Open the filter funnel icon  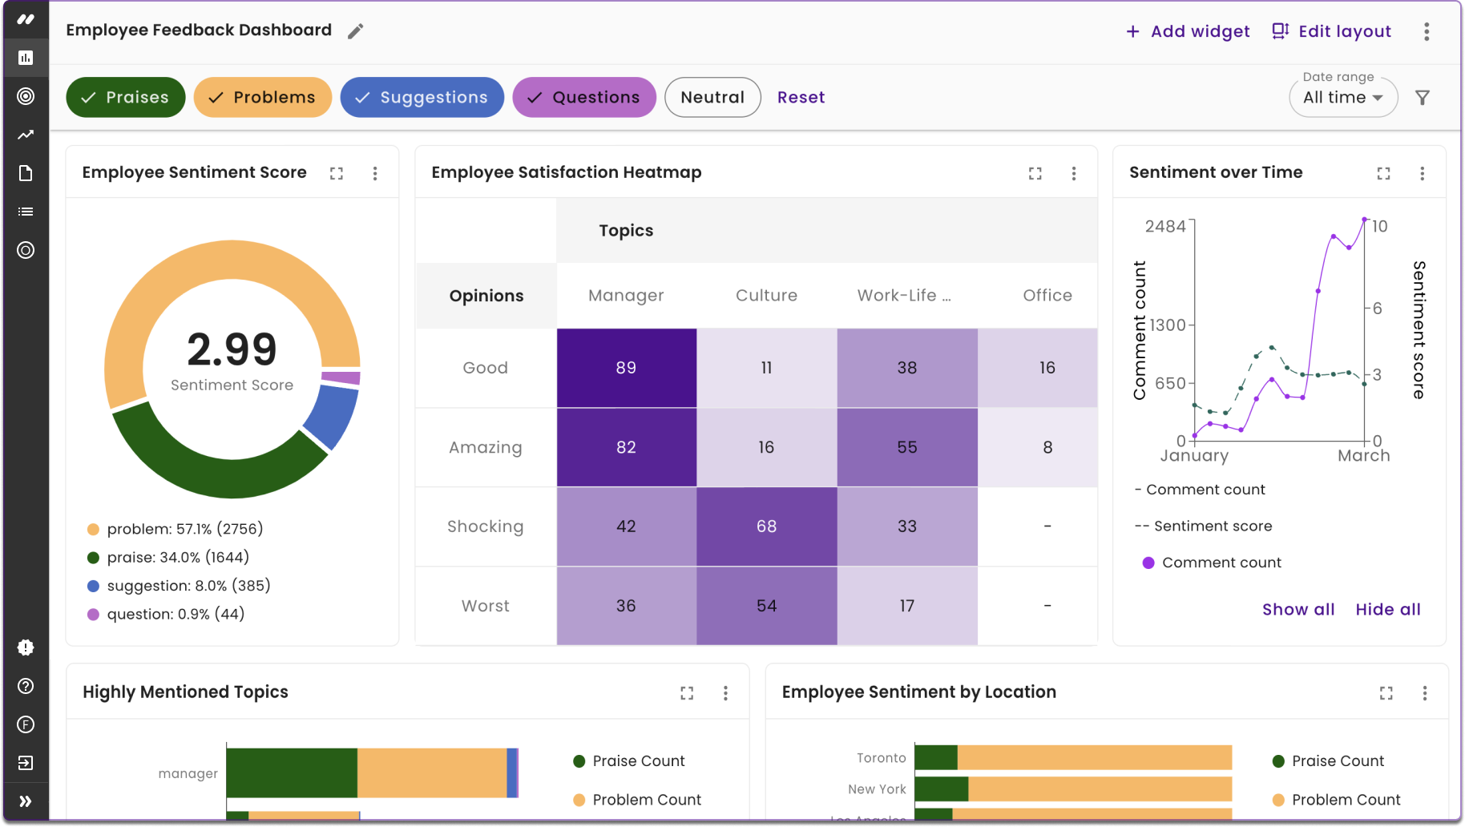pyautogui.click(x=1423, y=98)
